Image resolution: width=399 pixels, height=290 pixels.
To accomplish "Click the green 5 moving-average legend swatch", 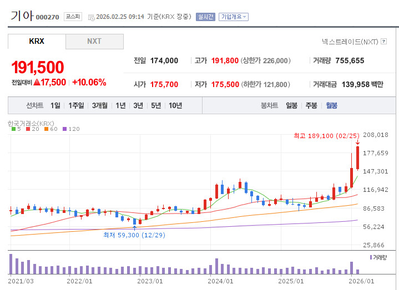I will point(13,129).
